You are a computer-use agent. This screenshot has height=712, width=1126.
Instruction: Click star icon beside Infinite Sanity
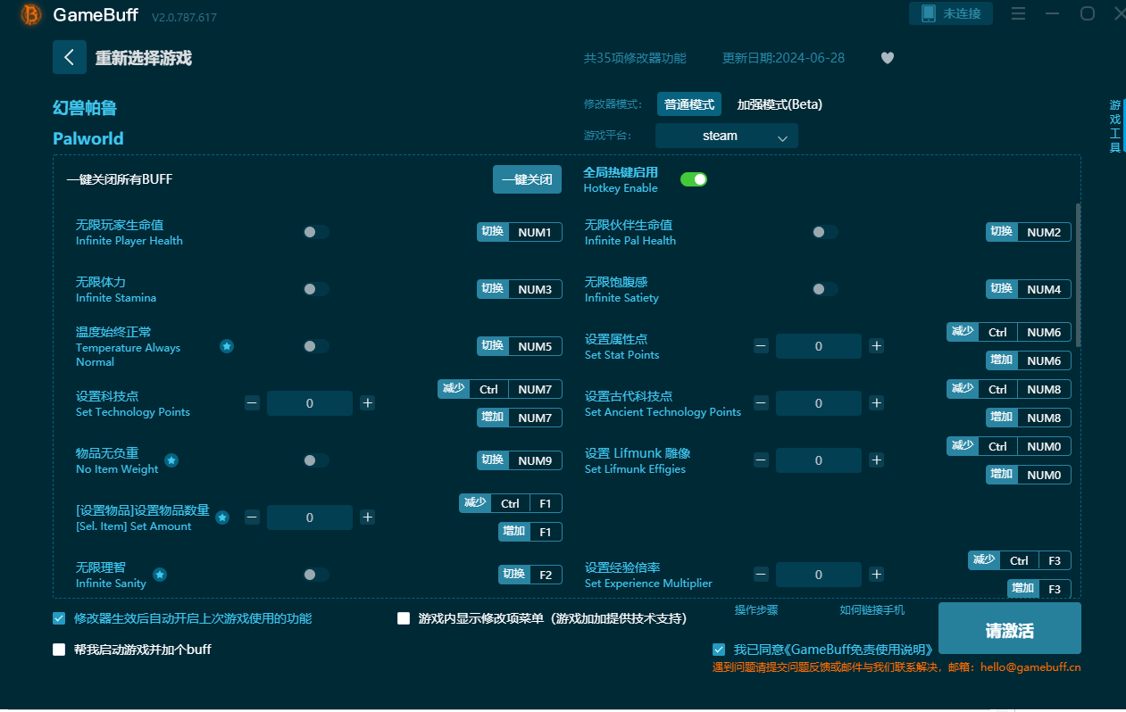coord(160,575)
